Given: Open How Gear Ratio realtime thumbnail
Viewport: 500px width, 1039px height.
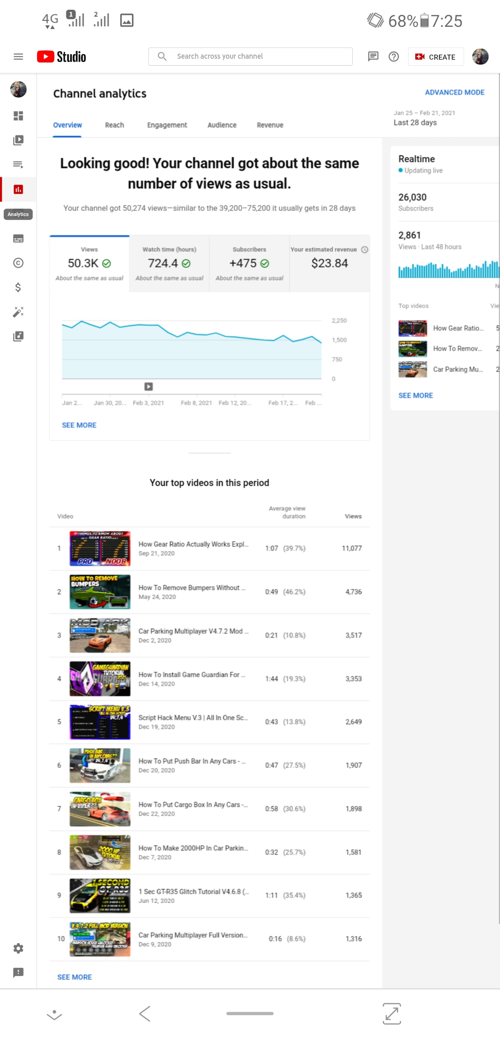Looking at the screenshot, I should click(x=412, y=328).
